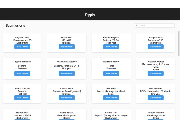Click 'Mezzo, idk range sorry Matt' text
Screen dimensions: 180x128
(111, 91)
